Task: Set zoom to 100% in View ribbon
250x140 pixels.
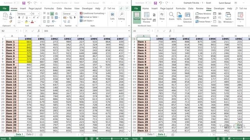Action: 179,16
